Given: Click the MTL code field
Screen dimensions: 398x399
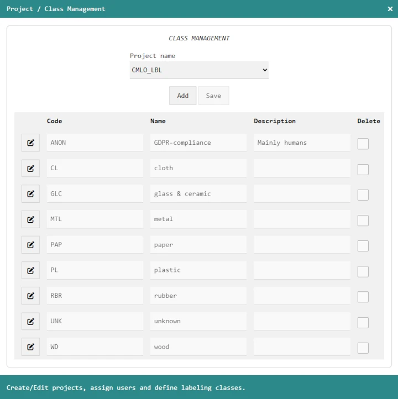Looking at the screenshot, I should coord(95,219).
